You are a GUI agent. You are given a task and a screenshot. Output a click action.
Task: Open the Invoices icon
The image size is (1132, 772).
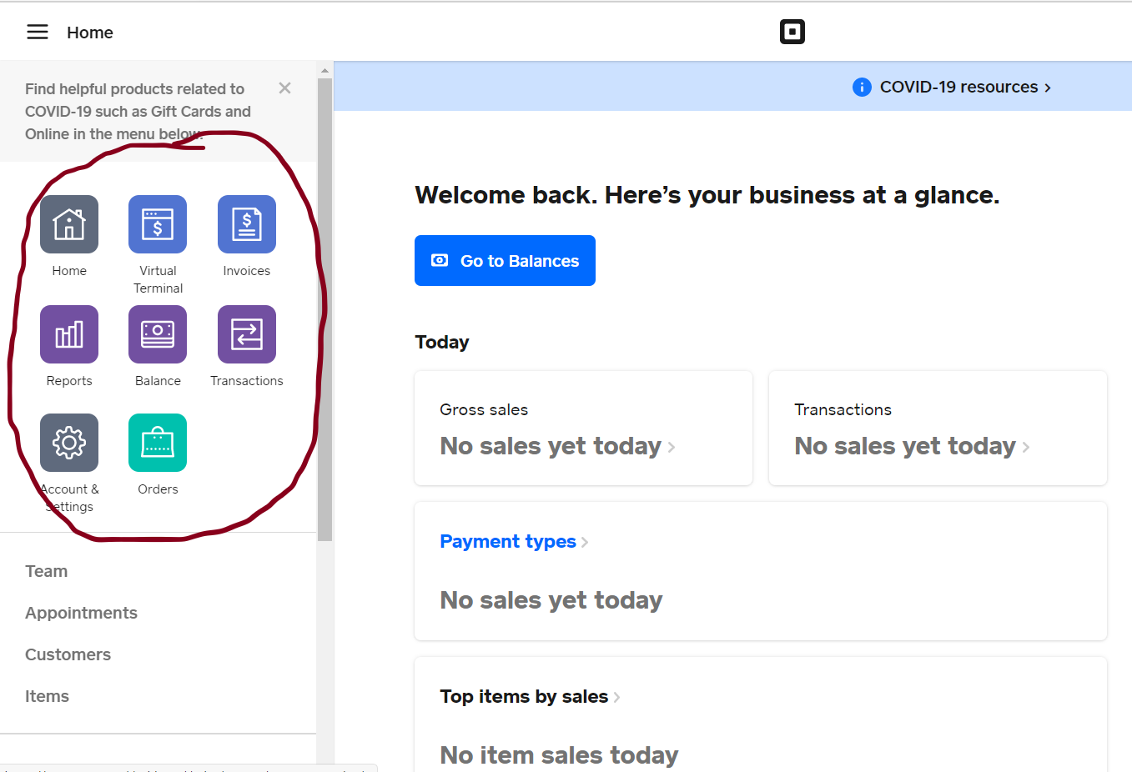click(x=246, y=224)
